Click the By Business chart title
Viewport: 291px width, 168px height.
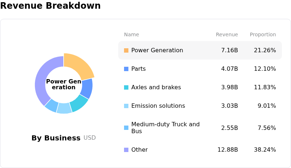[x=56, y=138]
